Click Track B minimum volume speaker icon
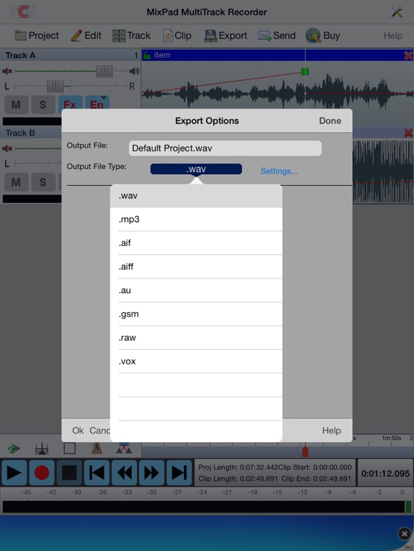This screenshot has width=414, height=551. point(7,148)
